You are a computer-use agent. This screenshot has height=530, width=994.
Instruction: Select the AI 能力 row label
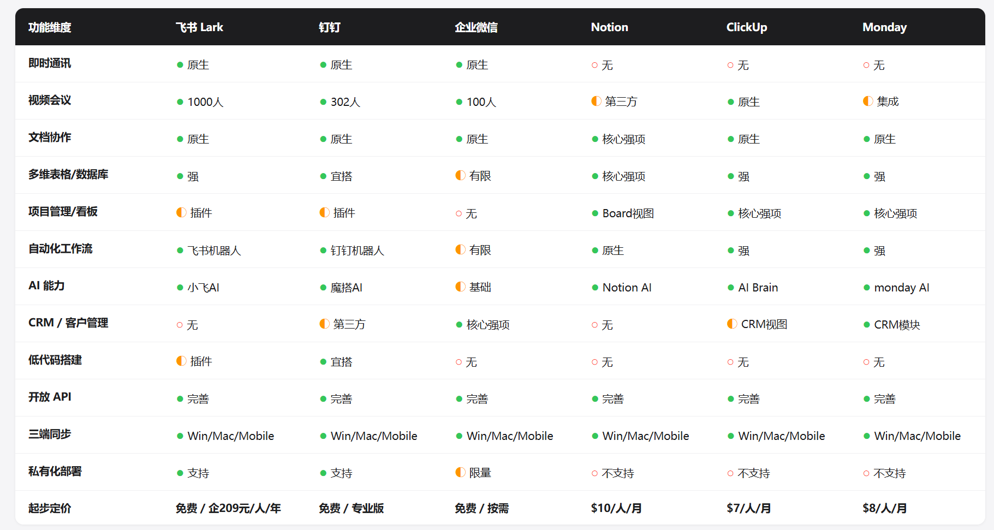46,286
